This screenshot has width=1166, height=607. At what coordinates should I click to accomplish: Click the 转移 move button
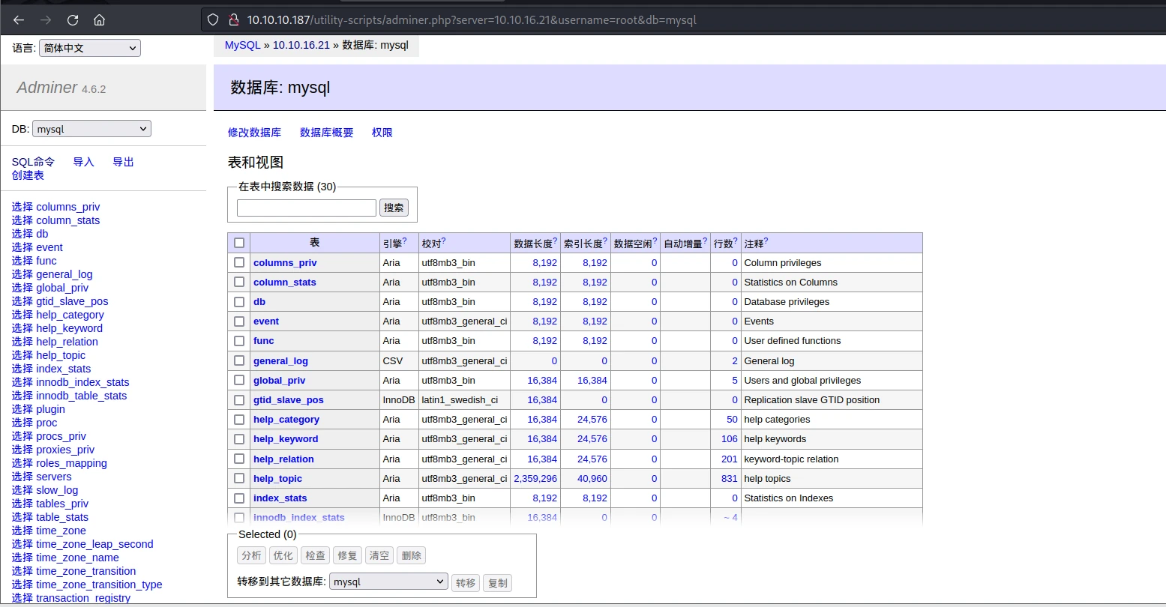click(466, 582)
